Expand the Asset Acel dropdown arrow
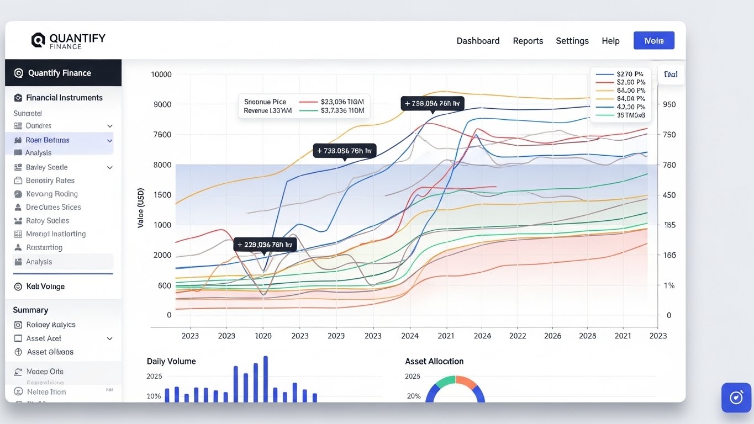This screenshot has width=754, height=424. [109, 339]
